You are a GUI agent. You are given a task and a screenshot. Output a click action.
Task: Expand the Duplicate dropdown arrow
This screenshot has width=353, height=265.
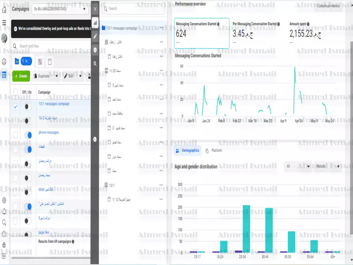pos(56,76)
